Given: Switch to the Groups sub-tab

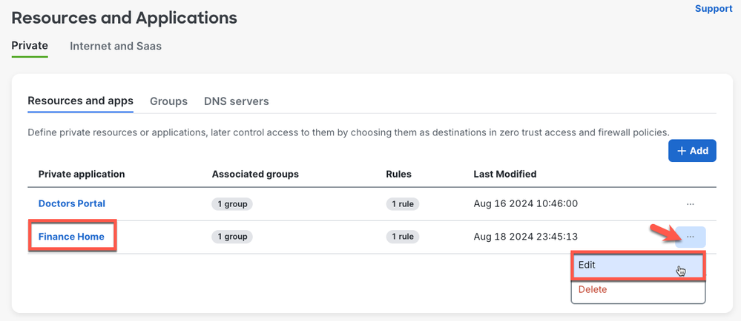Looking at the screenshot, I should [168, 101].
